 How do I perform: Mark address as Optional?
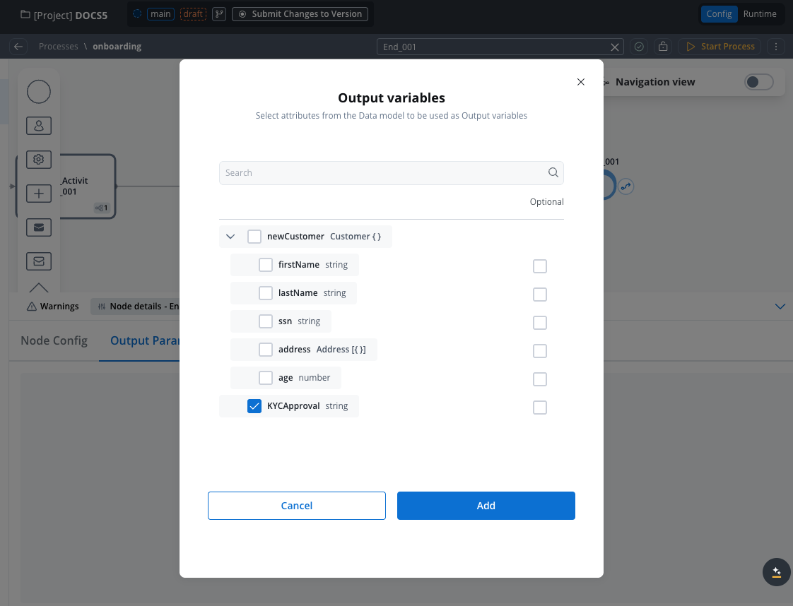pyautogui.click(x=540, y=351)
